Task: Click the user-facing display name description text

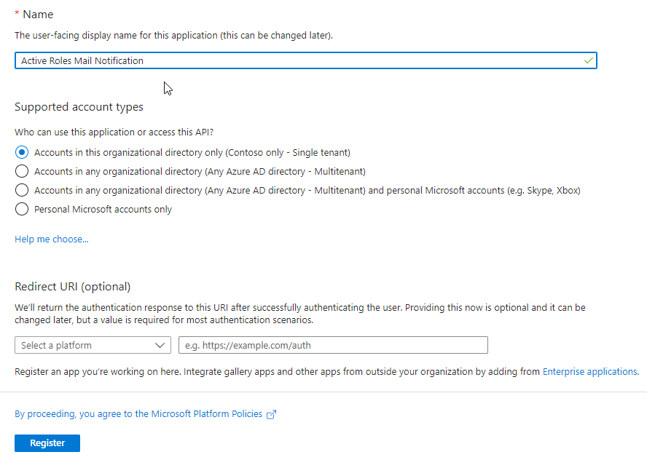Action: (x=173, y=36)
